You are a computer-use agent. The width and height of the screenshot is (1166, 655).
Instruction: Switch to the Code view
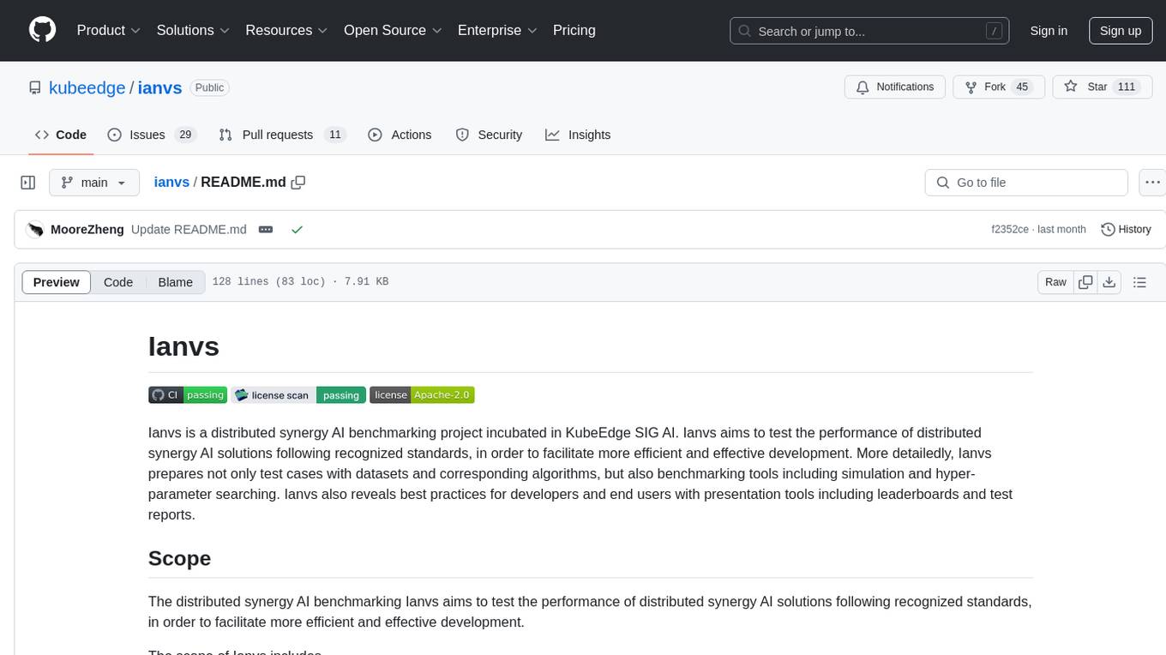118,282
